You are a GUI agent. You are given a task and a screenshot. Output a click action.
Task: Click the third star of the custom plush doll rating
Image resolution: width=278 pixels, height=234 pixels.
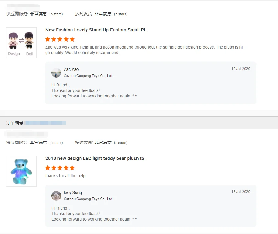(60, 39)
